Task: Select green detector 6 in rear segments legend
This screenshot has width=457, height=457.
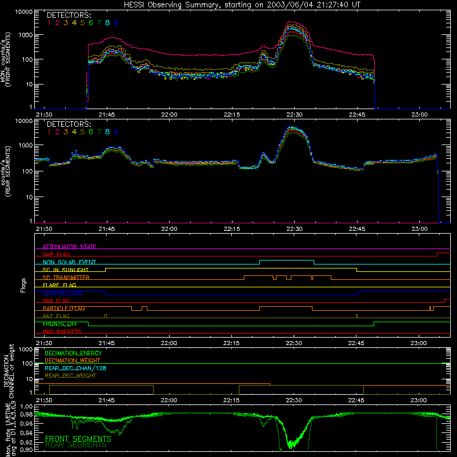Action: pos(91,132)
